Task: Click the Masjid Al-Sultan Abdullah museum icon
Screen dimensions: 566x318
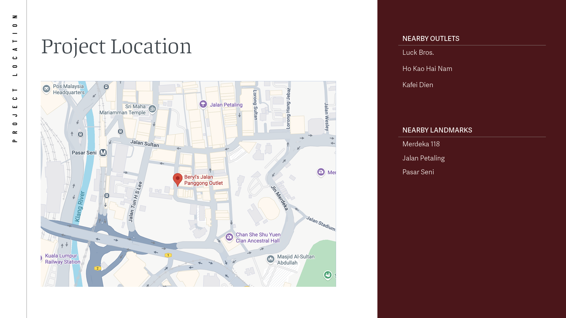Action: tap(270, 259)
